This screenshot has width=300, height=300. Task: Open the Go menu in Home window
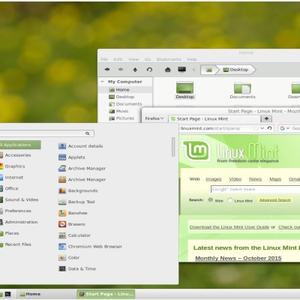(148, 59)
